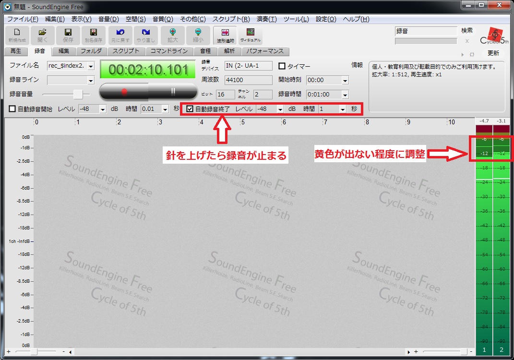514x360 pixels.
Task: Click the SoundEngine title bar app icon
Action: (x=7, y=7)
